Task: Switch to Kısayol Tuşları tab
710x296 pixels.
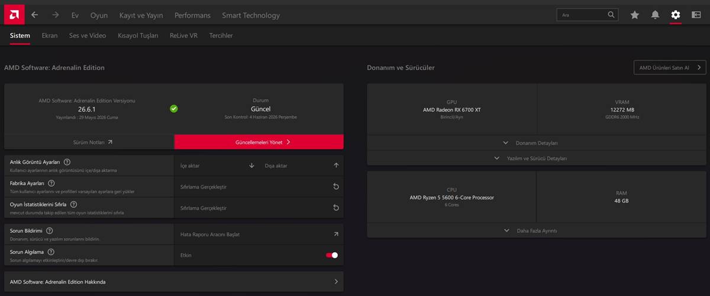Action: point(138,35)
